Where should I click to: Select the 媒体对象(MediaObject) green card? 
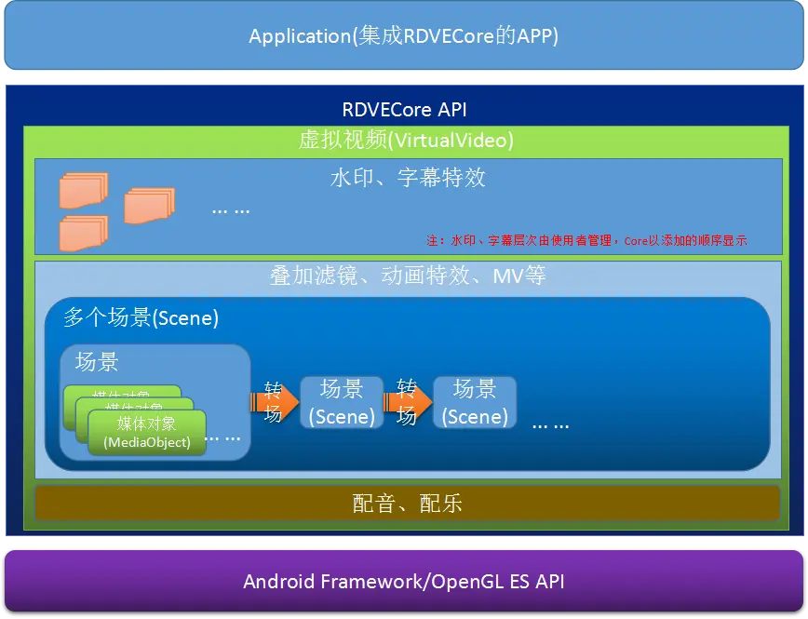pos(145,431)
